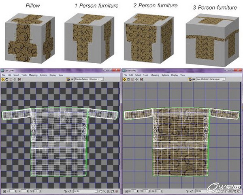Select the Move tool in left Edit UVWs window
The image size is (243, 195).
click(x=3, y=79)
